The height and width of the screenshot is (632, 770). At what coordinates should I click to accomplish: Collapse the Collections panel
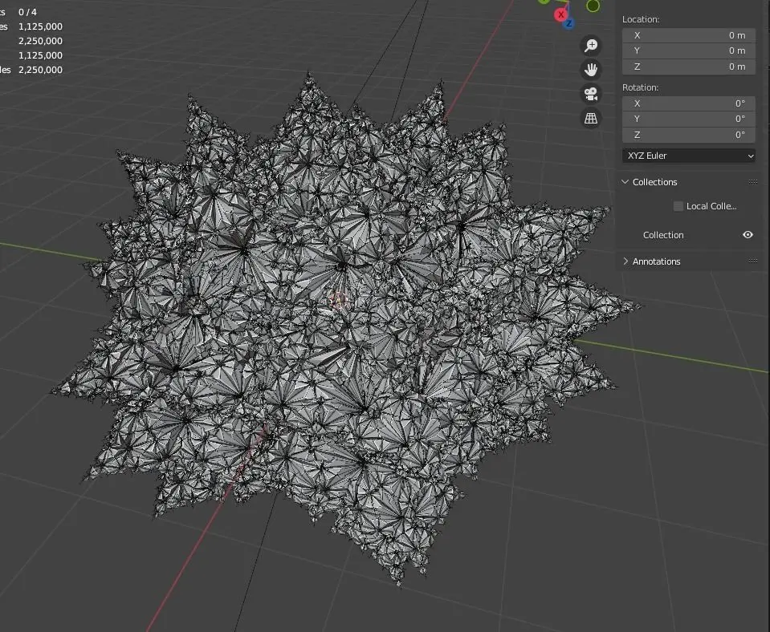[625, 181]
